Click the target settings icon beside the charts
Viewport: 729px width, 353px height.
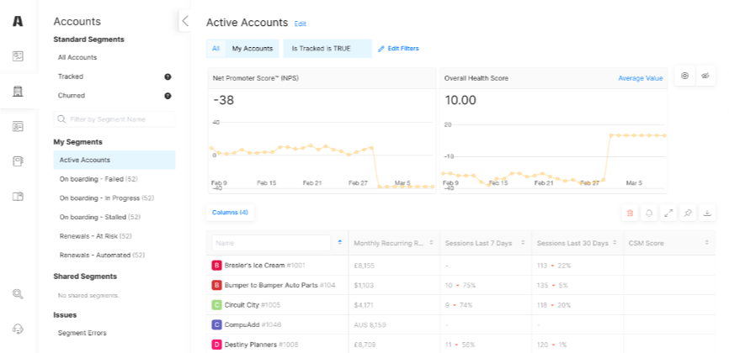tap(684, 76)
